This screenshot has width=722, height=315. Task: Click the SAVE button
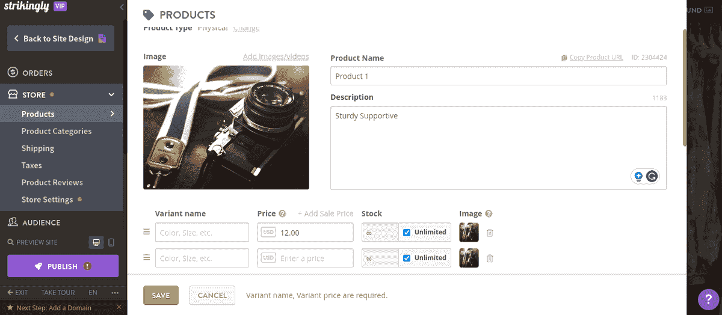coord(161,295)
